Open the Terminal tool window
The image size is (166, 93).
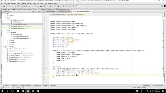(6, 86)
